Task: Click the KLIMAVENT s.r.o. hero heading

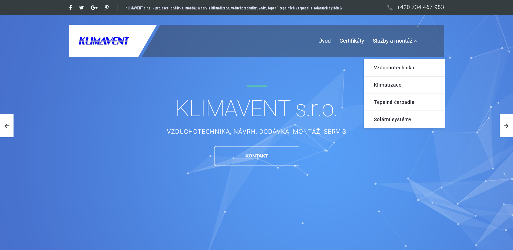Action: (x=257, y=109)
